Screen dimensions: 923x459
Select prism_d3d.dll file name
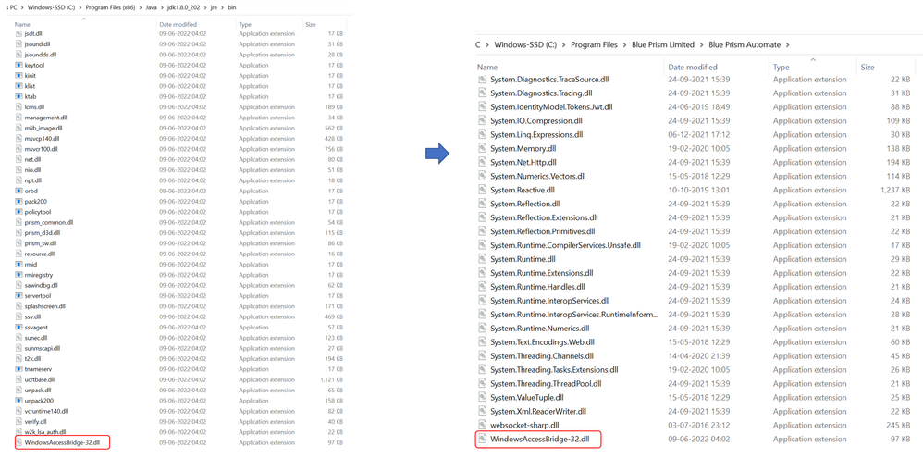44,233
